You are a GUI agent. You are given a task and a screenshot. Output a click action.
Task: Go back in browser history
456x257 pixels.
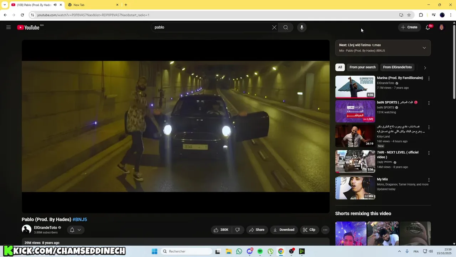5,15
